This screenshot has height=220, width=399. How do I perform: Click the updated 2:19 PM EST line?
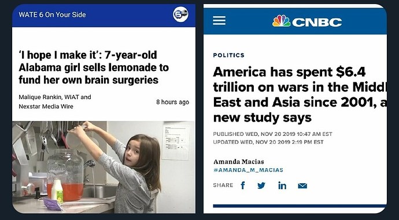268,142
